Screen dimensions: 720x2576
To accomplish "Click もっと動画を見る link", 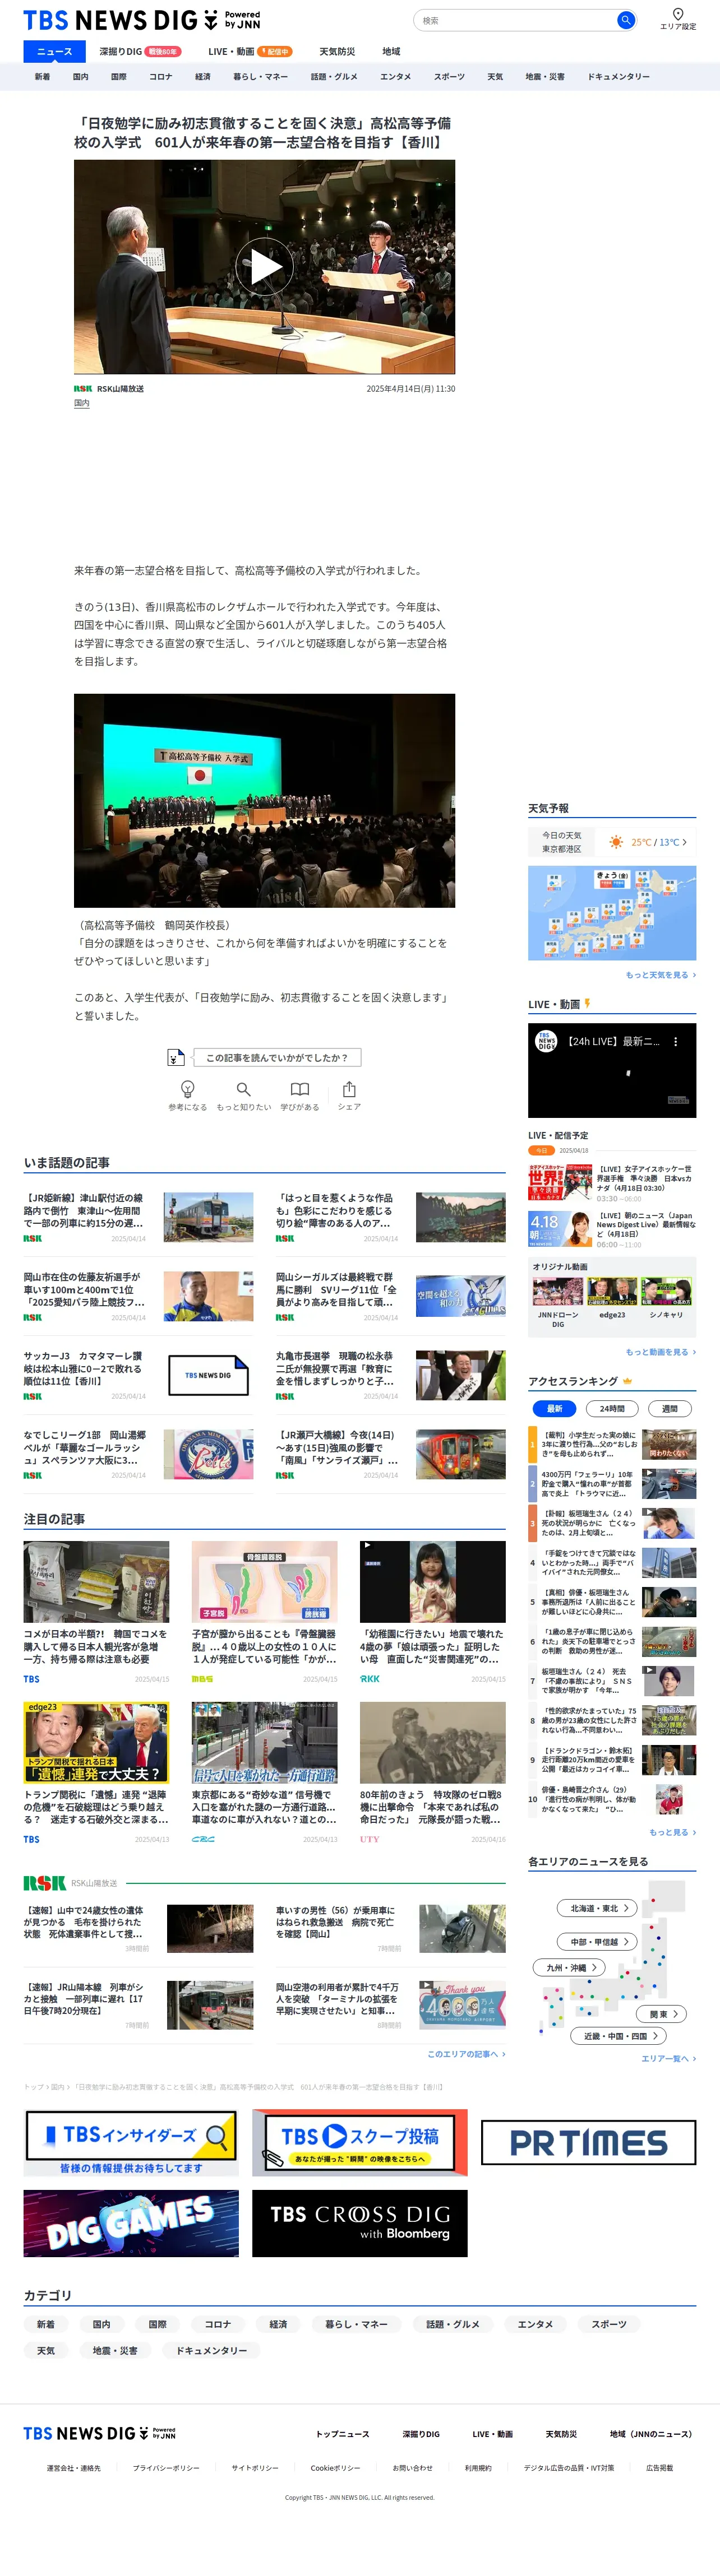I will [661, 1352].
